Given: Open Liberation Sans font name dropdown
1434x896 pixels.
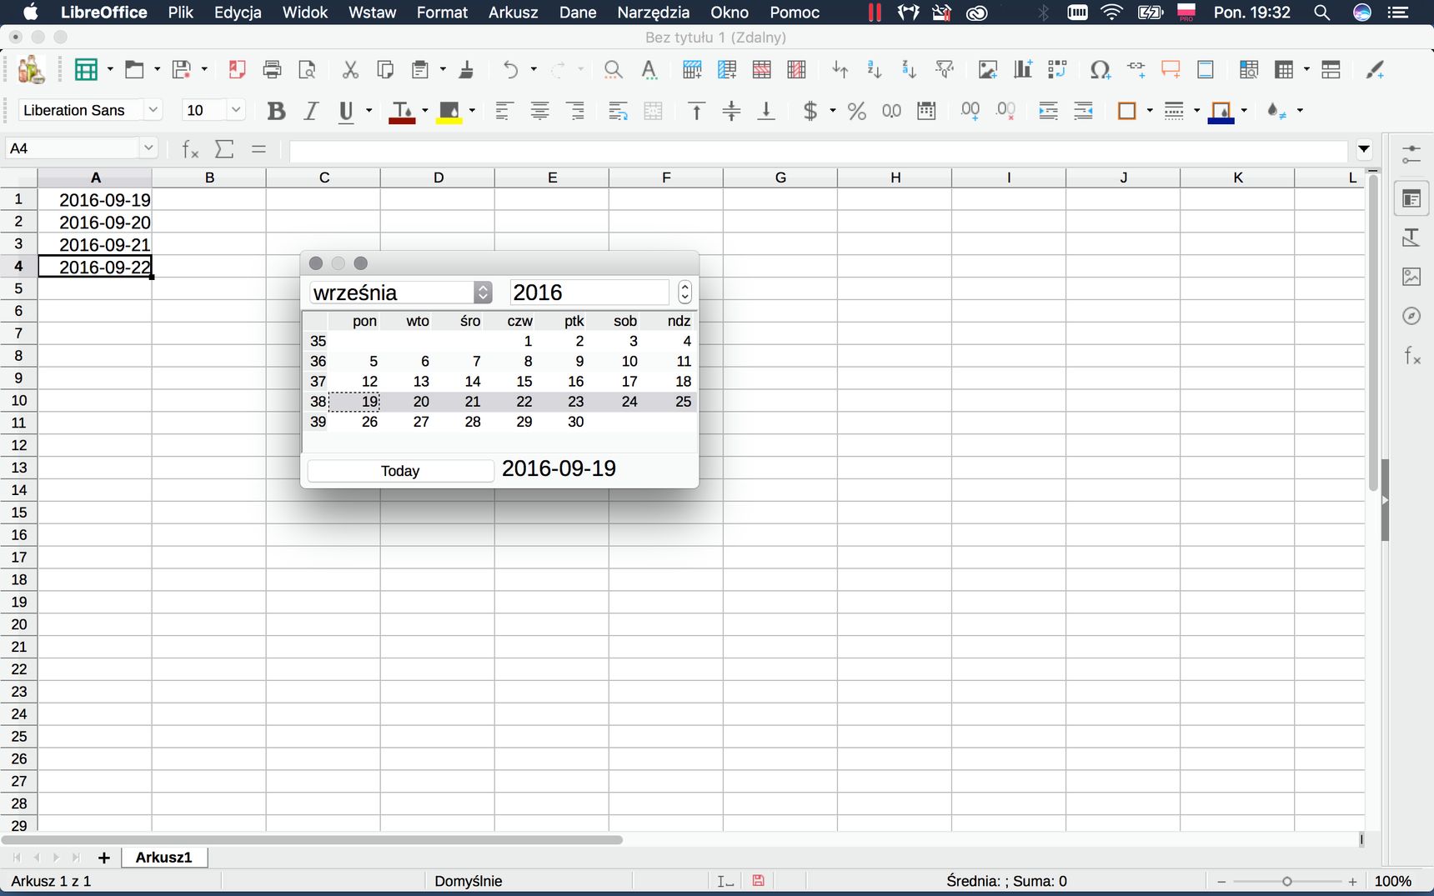Looking at the screenshot, I should pos(153,110).
